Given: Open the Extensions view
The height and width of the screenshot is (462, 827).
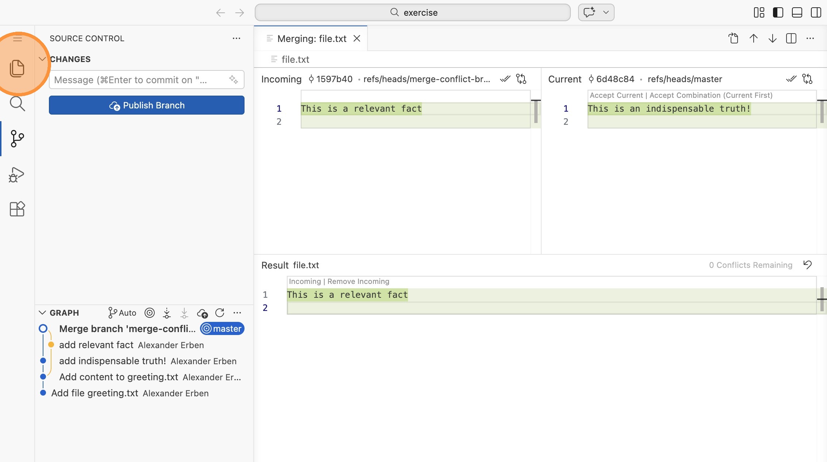Looking at the screenshot, I should 17,209.
